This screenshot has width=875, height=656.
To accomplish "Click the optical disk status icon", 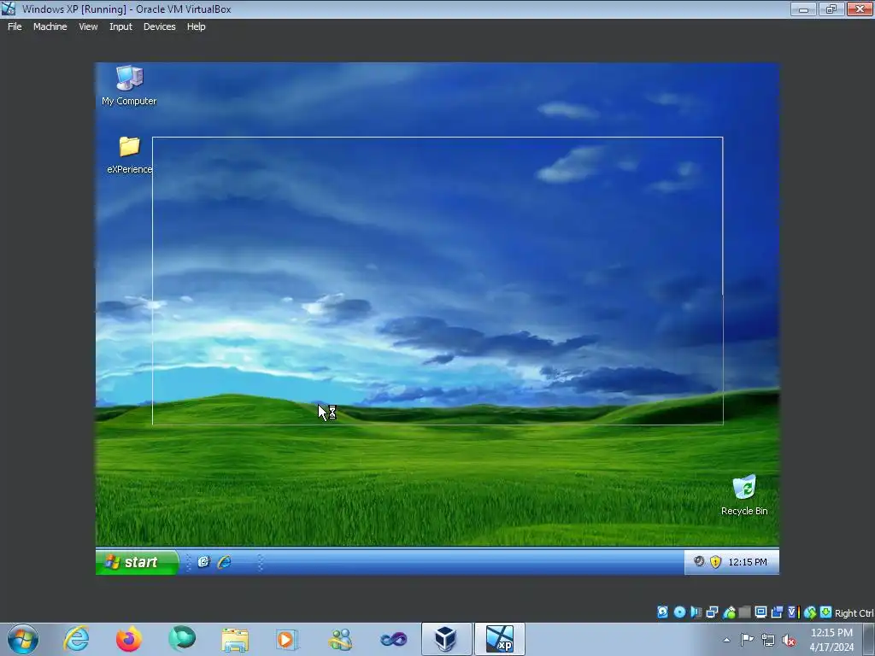I will 679,612.
